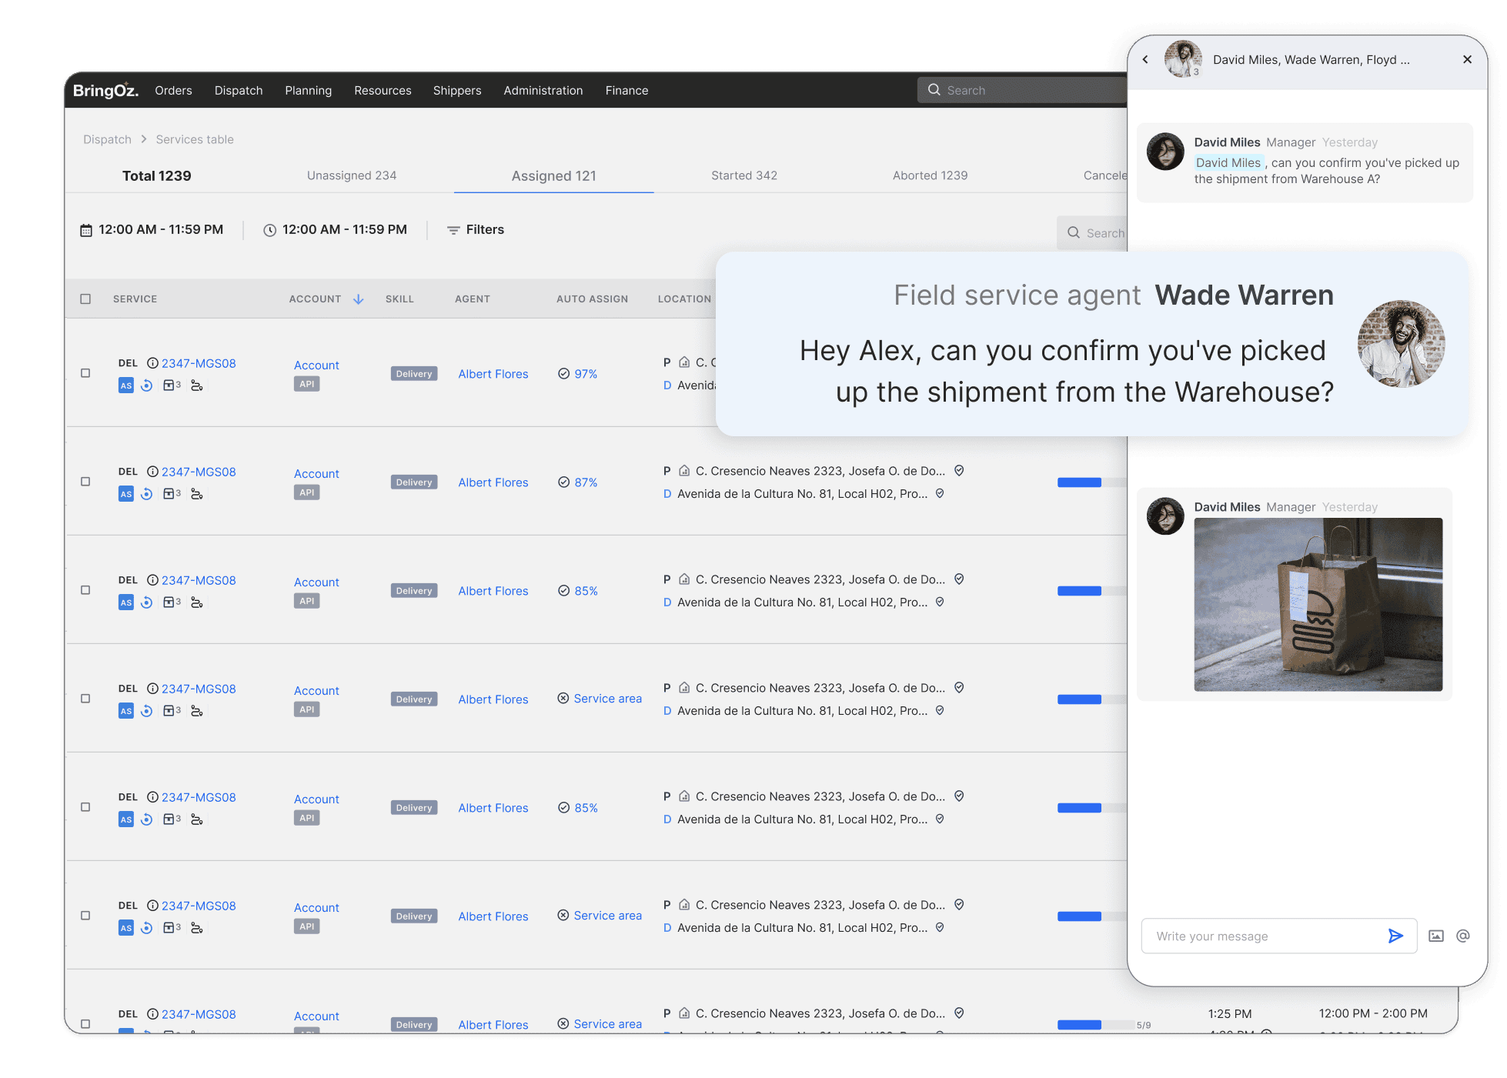Open the Filters dropdown
Image resolution: width=1507 pixels, height=1078 pixels.
pos(476,230)
